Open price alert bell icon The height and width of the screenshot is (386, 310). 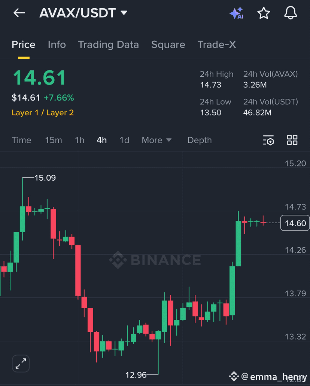(291, 13)
